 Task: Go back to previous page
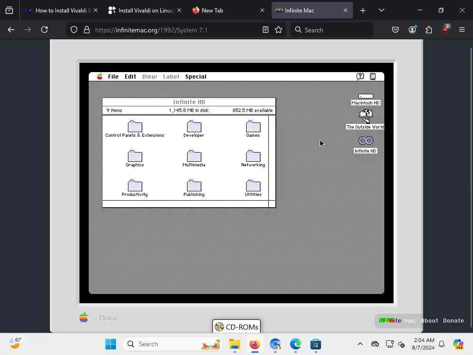[x=11, y=30]
